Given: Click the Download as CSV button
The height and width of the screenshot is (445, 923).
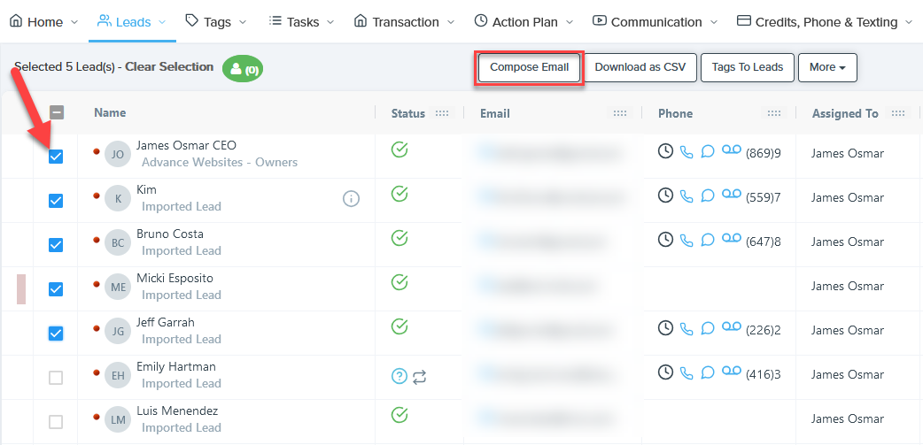Looking at the screenshot, I should [x=640, y=67].
